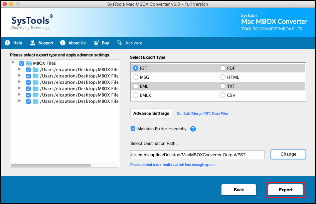Click Set Split/Merge PST, Date Filter link
Screen dimensions: 316x204
coord(202,114)
